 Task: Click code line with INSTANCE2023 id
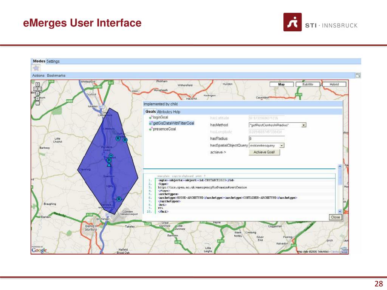196,180
